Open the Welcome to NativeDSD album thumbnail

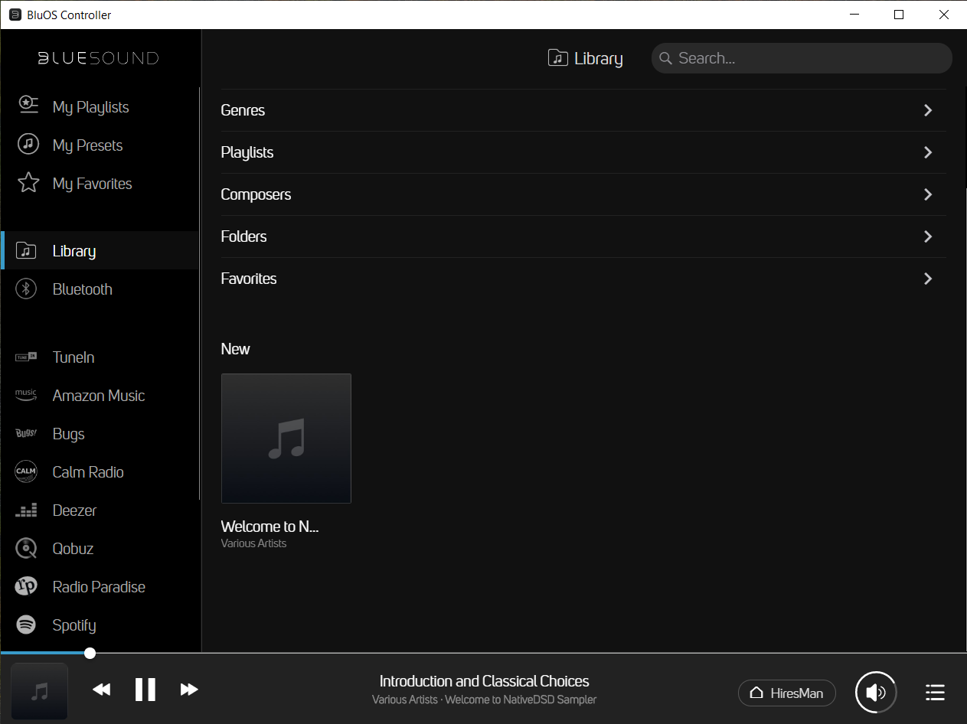point(286,439)
